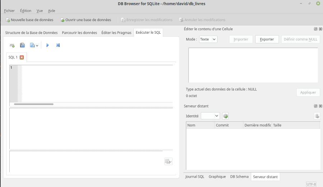Close the SQL 1 tab

(x=22, y=57)
